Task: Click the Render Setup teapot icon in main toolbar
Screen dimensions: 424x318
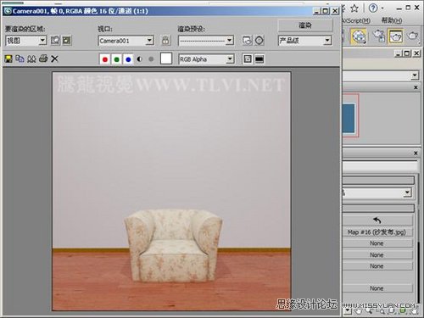Action: [378, 36]
